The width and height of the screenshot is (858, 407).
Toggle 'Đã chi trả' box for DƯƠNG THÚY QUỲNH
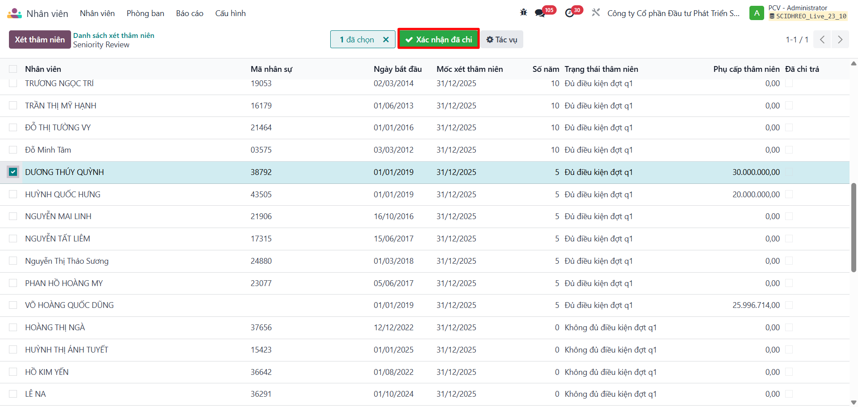(x=789, y=172)
